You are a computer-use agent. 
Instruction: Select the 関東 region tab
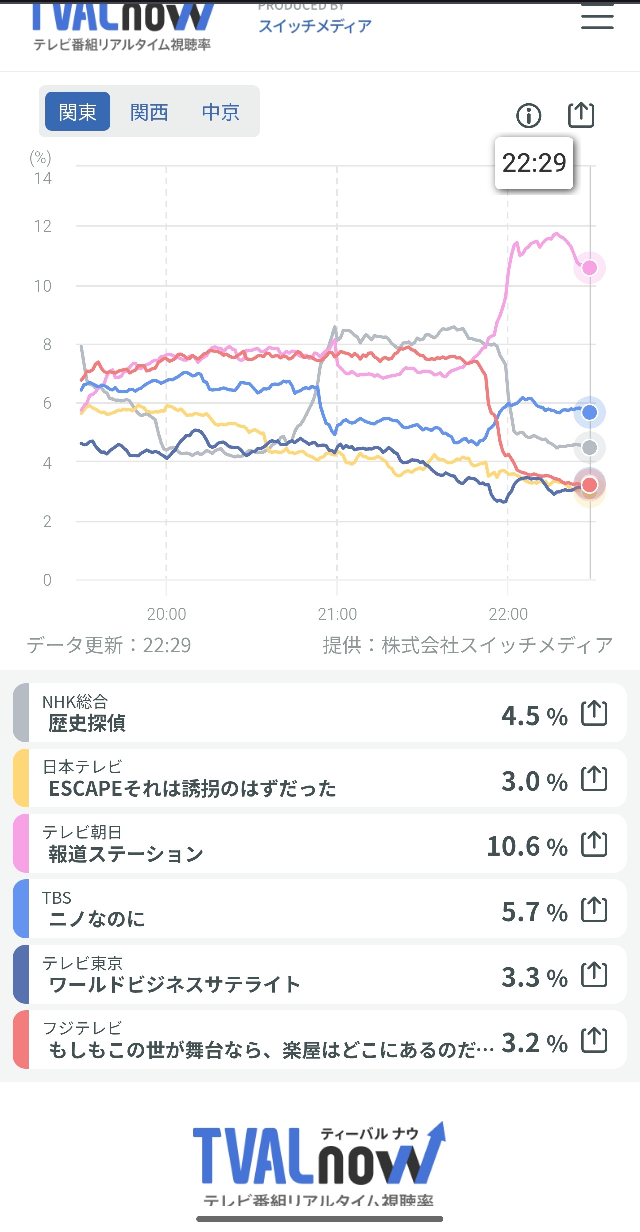click(x=77, y=112)
